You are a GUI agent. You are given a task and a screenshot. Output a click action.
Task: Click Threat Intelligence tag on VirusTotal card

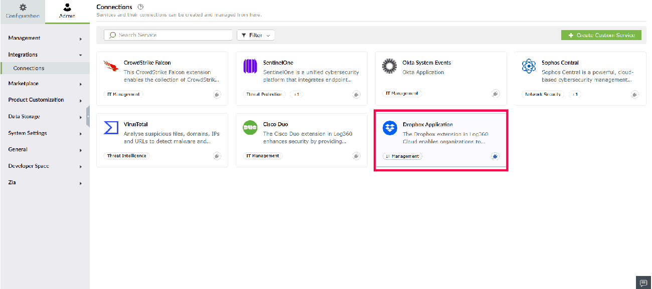click(x=126, y=156)
